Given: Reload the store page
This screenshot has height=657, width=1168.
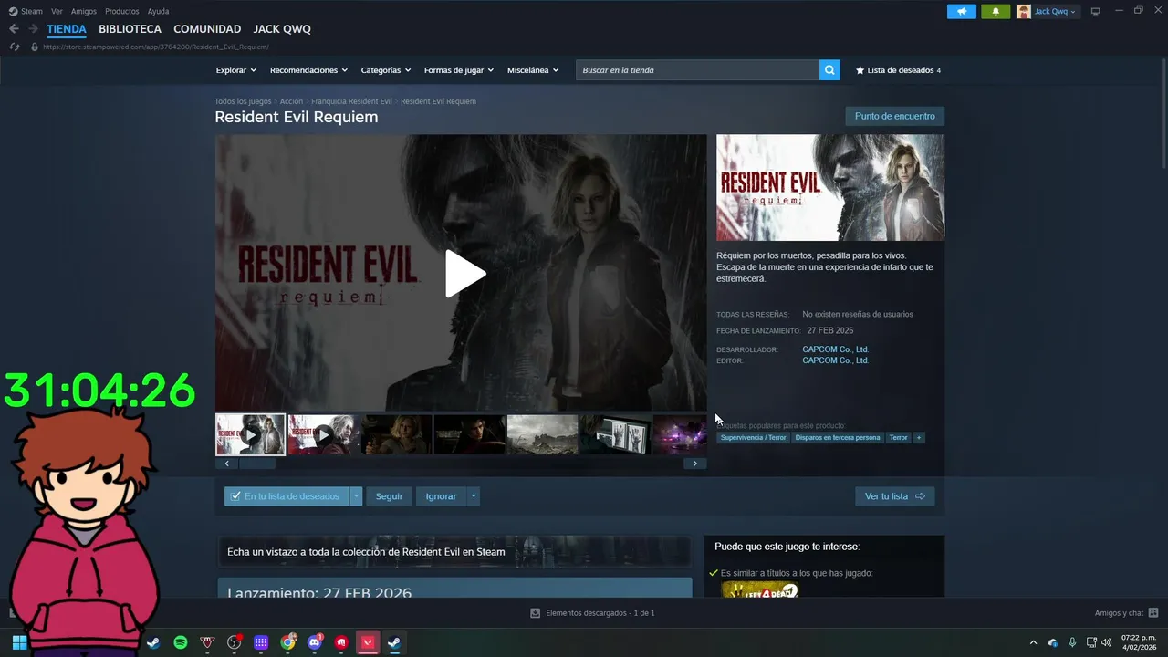Looking at the screenshot, I should [x=15, y=47].
